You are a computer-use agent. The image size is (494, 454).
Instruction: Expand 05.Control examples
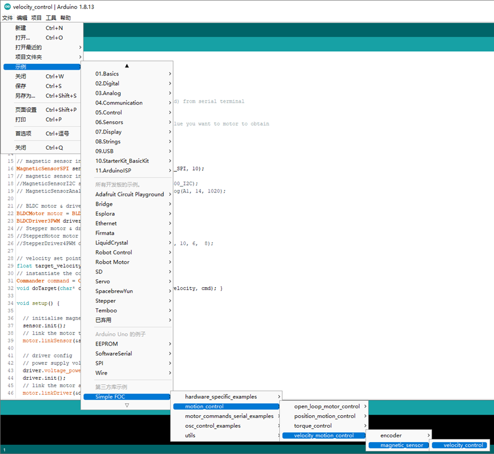pyautogui.click(x=127, y=113)
